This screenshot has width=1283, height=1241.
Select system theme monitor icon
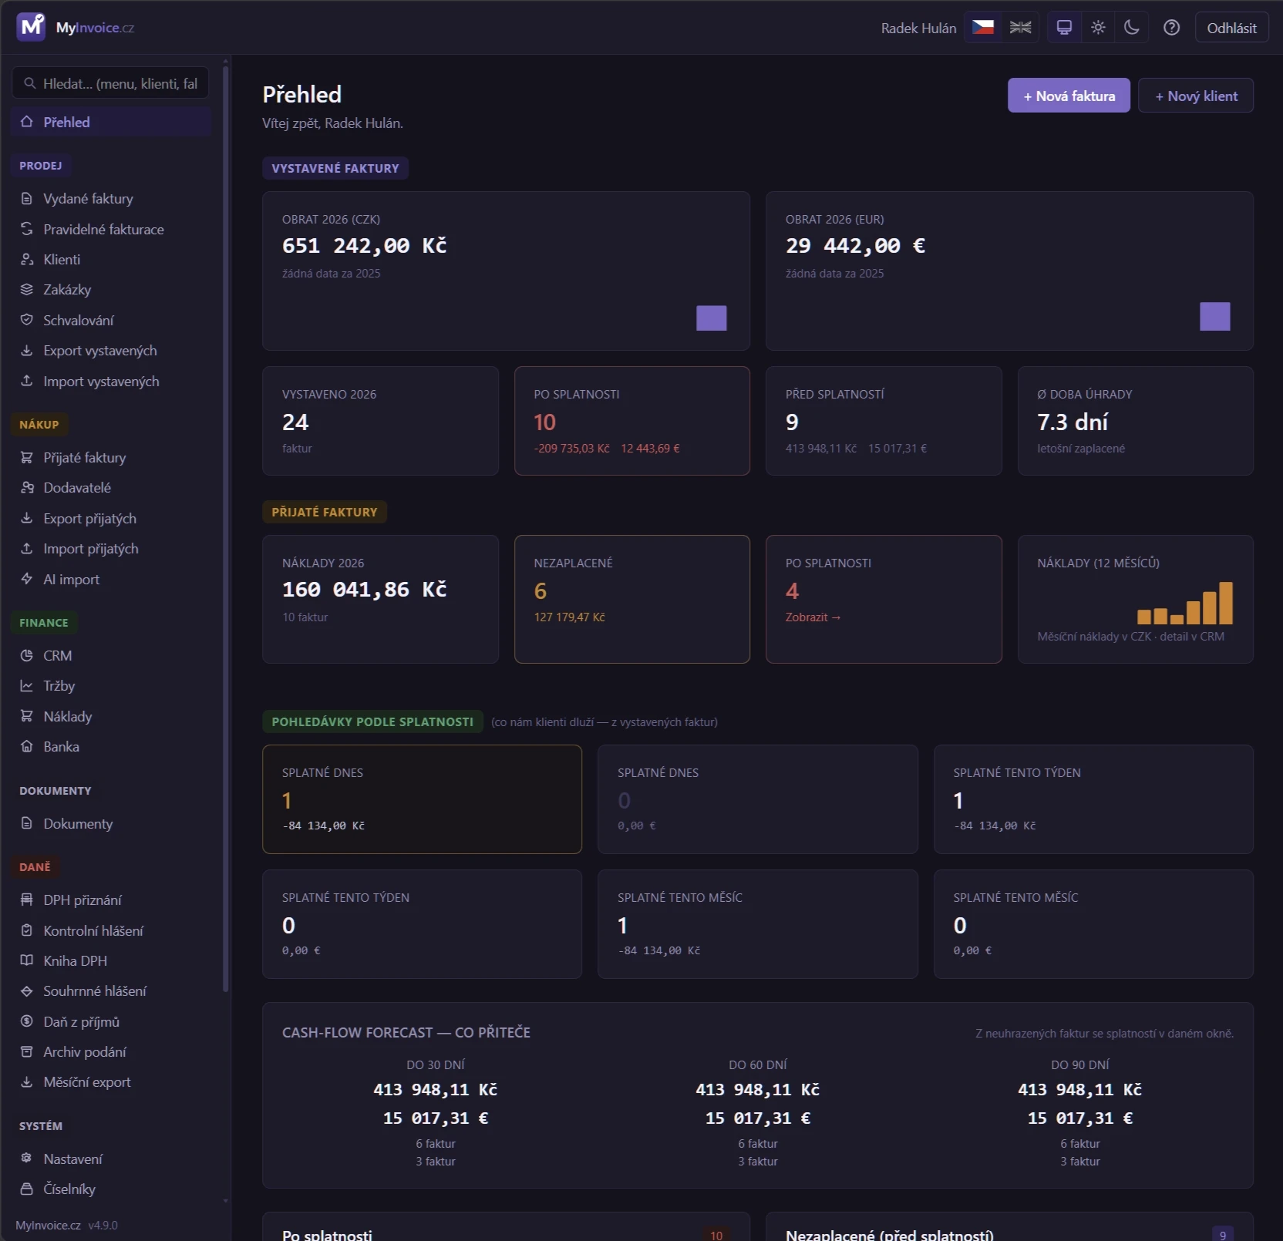[1064, 28]
